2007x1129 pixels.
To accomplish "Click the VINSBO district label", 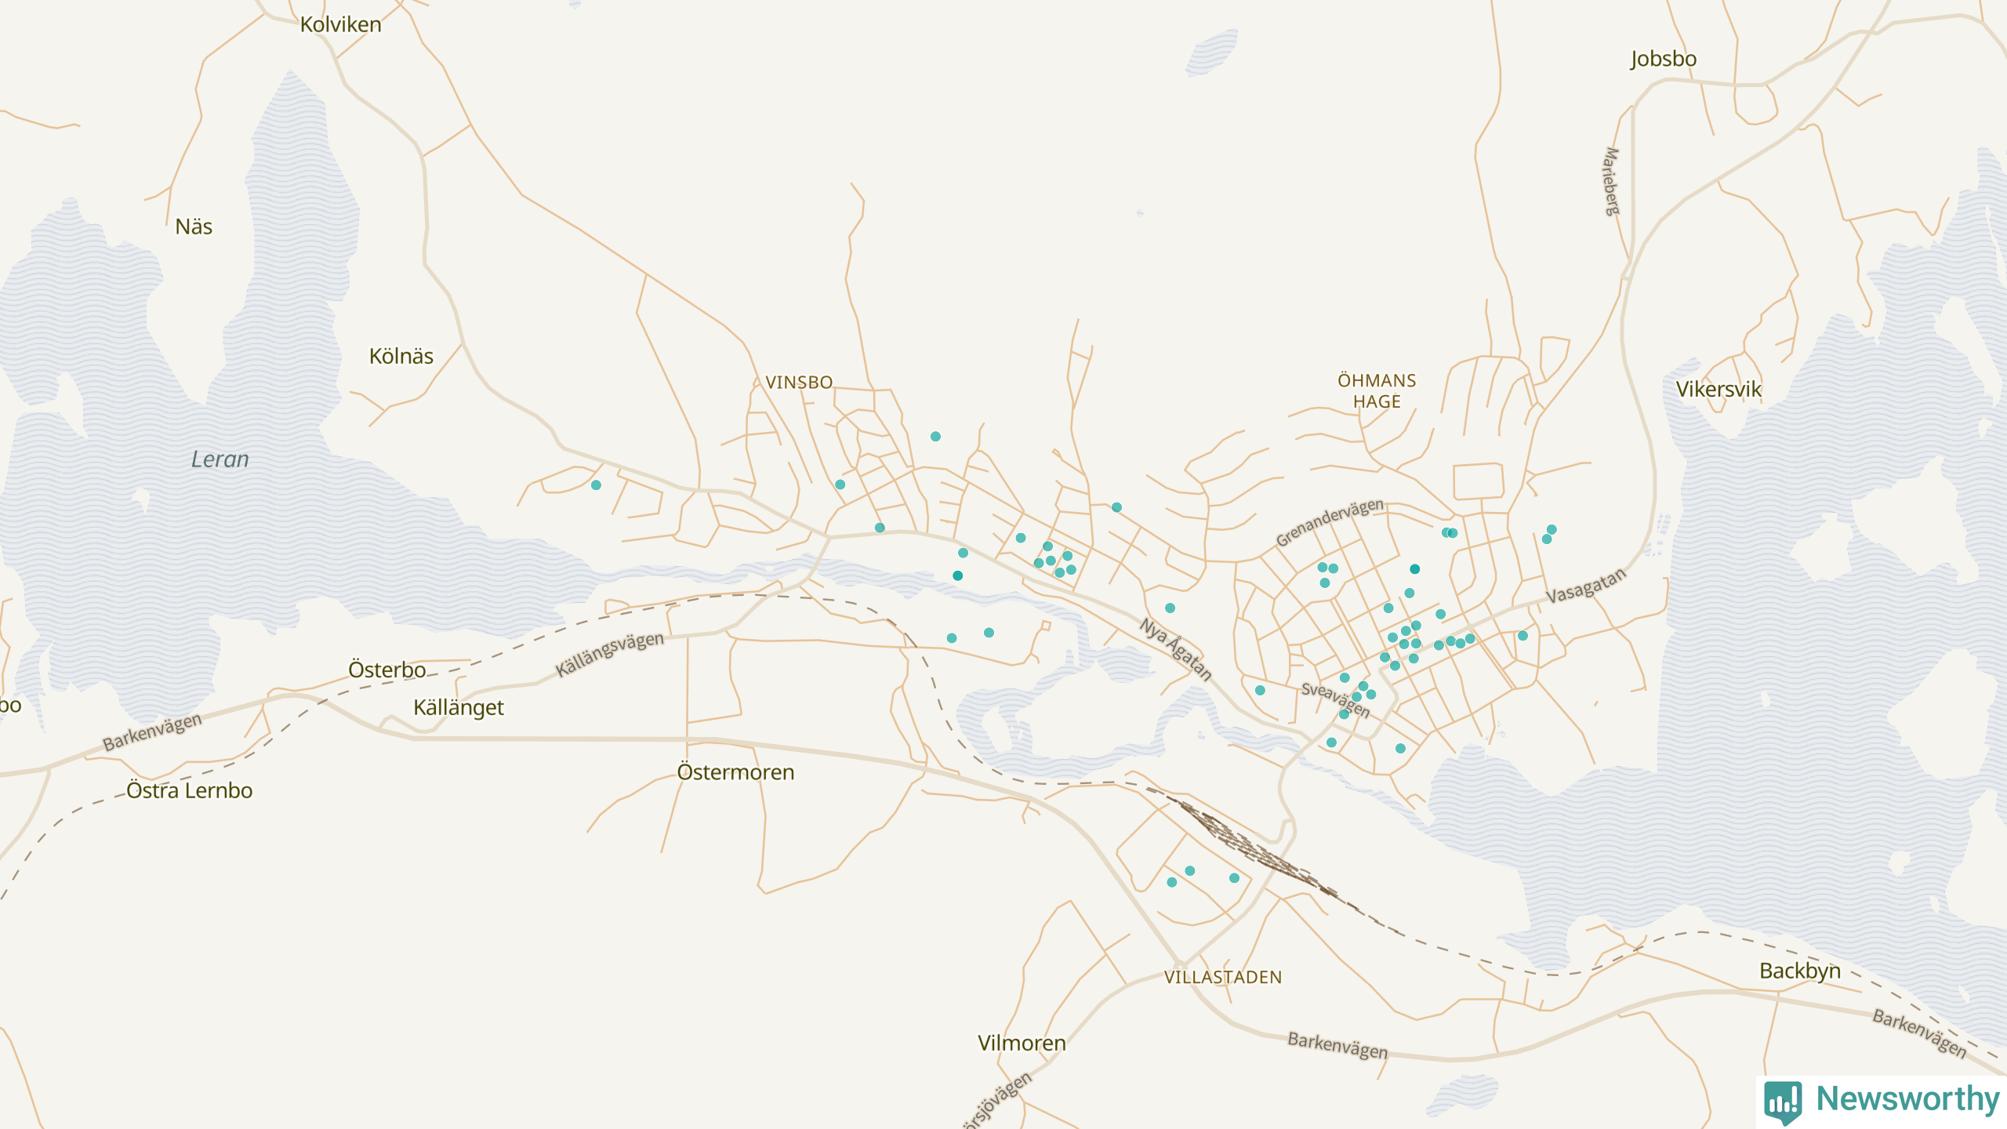I will pyautogui.click(x=799, y=383).
